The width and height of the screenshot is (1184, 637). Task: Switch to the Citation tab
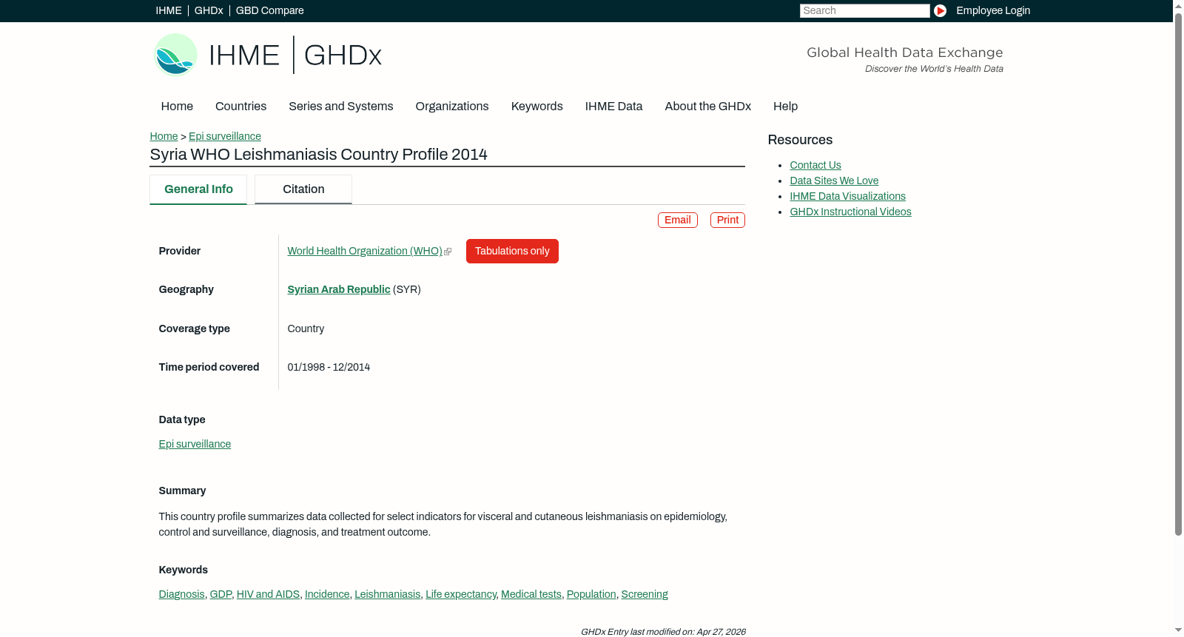pyautogui.click(x=303, y=189)
